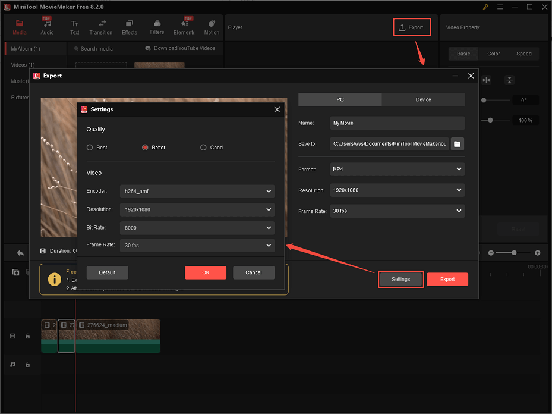Click the 100 % scale slider handle
552x414 pixels.
490,120
